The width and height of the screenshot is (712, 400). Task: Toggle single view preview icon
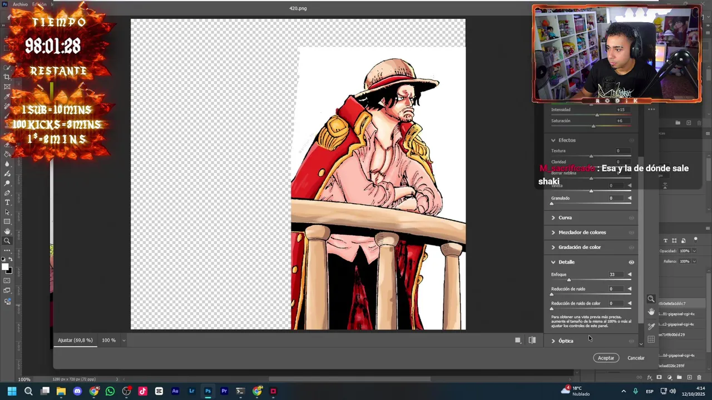point(518,340)
